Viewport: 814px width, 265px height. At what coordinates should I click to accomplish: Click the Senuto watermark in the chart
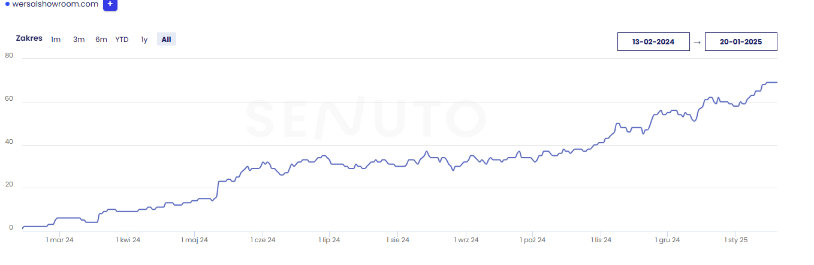364,118
